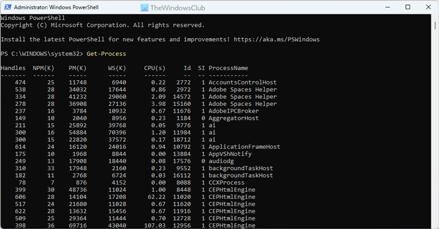Click the SI column header
The width and height of the screenshot is (439, 229).
click(x=201, y=68)
